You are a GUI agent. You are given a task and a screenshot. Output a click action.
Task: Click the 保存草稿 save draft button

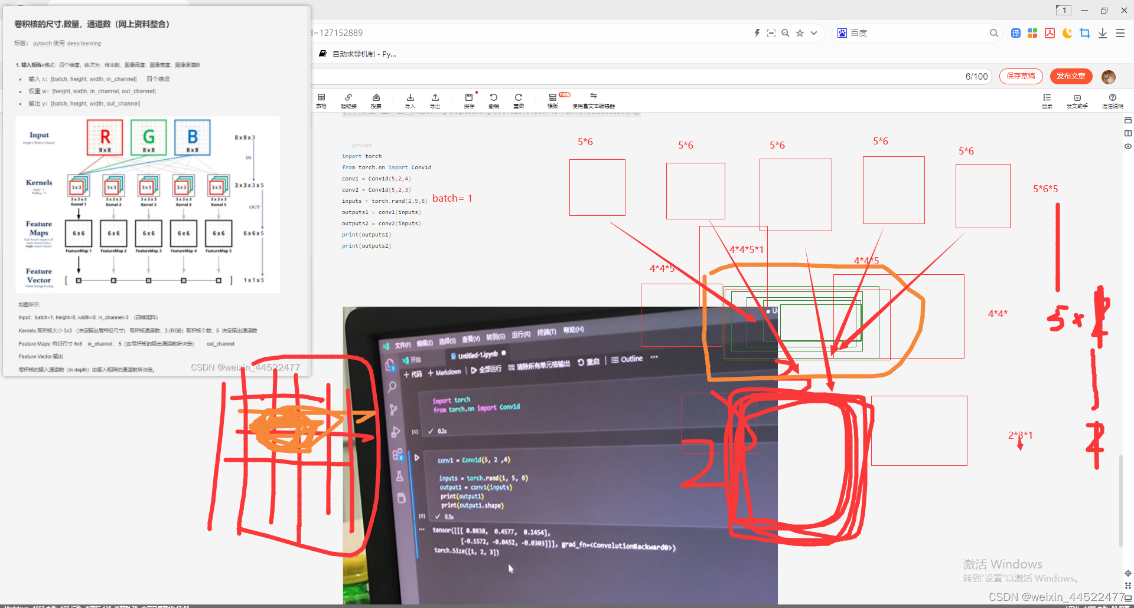(1021, 76)
